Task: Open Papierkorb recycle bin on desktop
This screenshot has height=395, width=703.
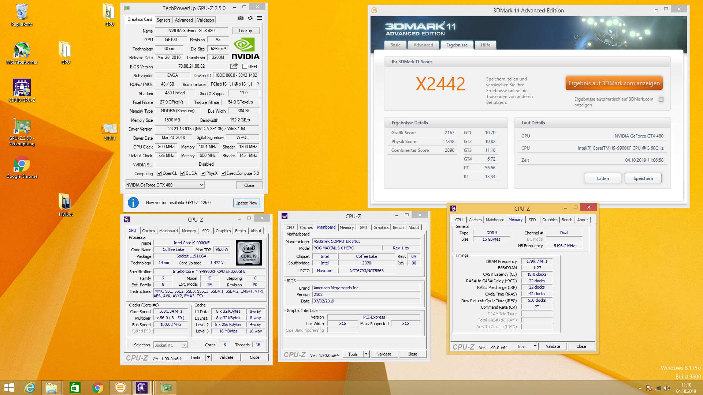Action: coord(22,15)
